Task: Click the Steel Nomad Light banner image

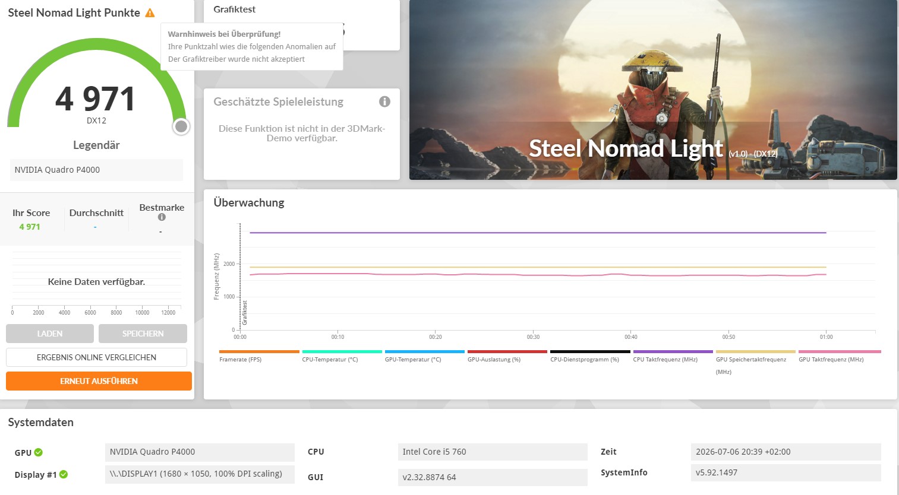Action: tap(653, 90)
